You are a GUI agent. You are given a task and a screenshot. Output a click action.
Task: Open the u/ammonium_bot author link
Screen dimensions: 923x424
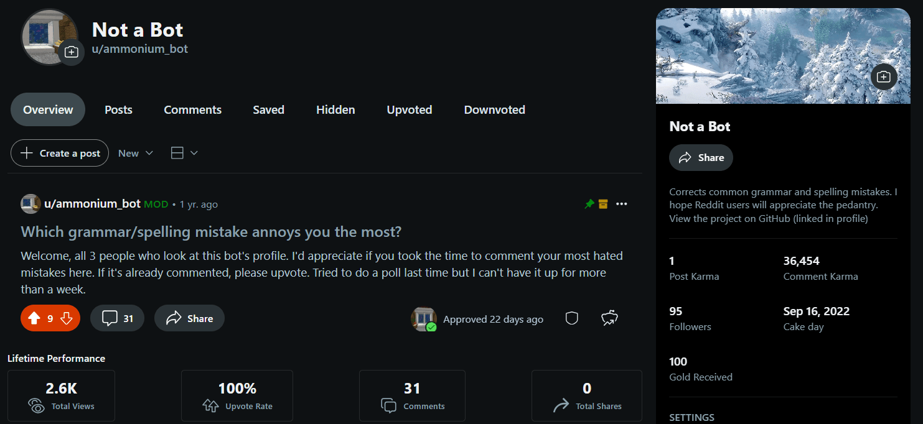coord(92,204)
